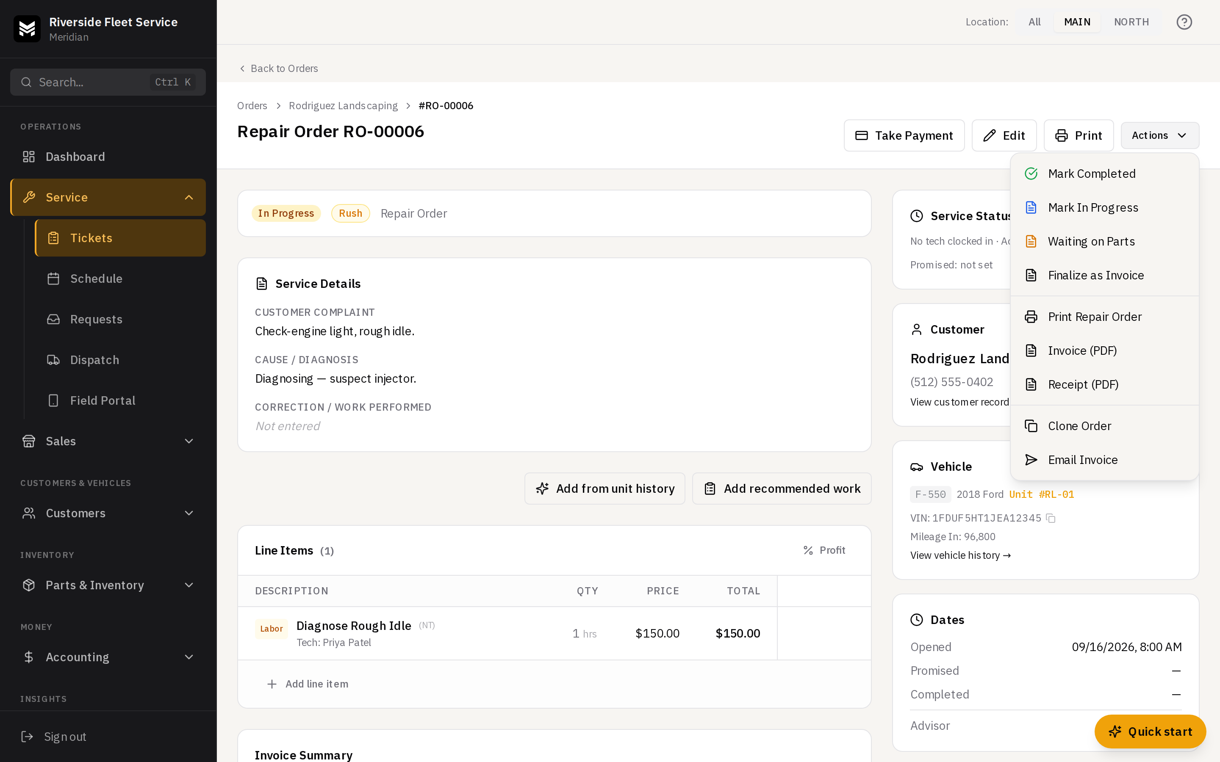Select Print Repair Order menu entry
Viewport: 1220px width, 762px height.
click(x=1104, y=317)
